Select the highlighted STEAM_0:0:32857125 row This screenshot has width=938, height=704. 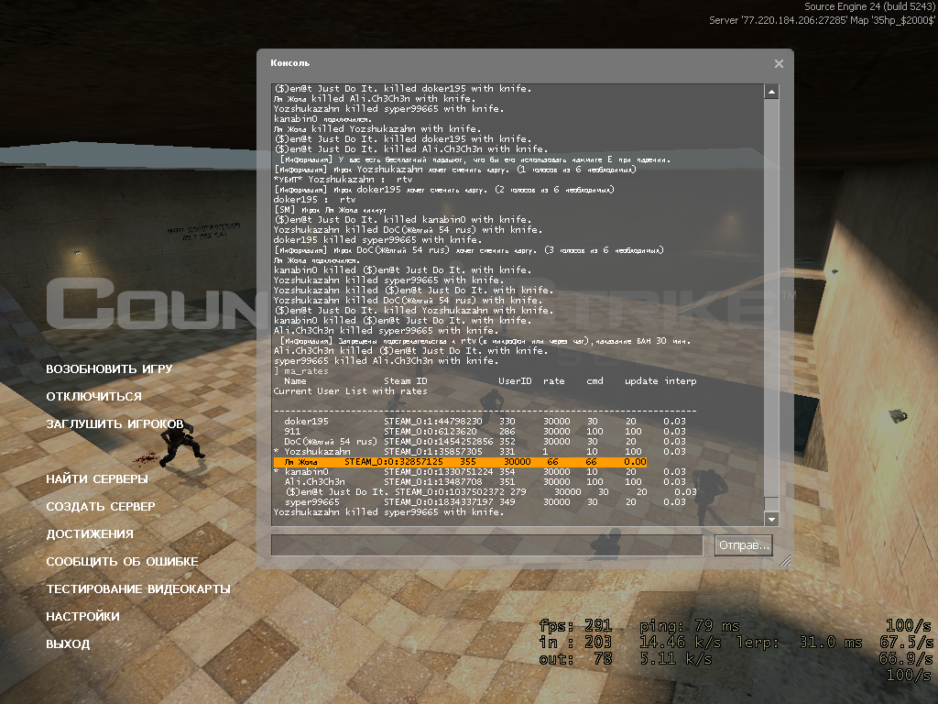460,462
